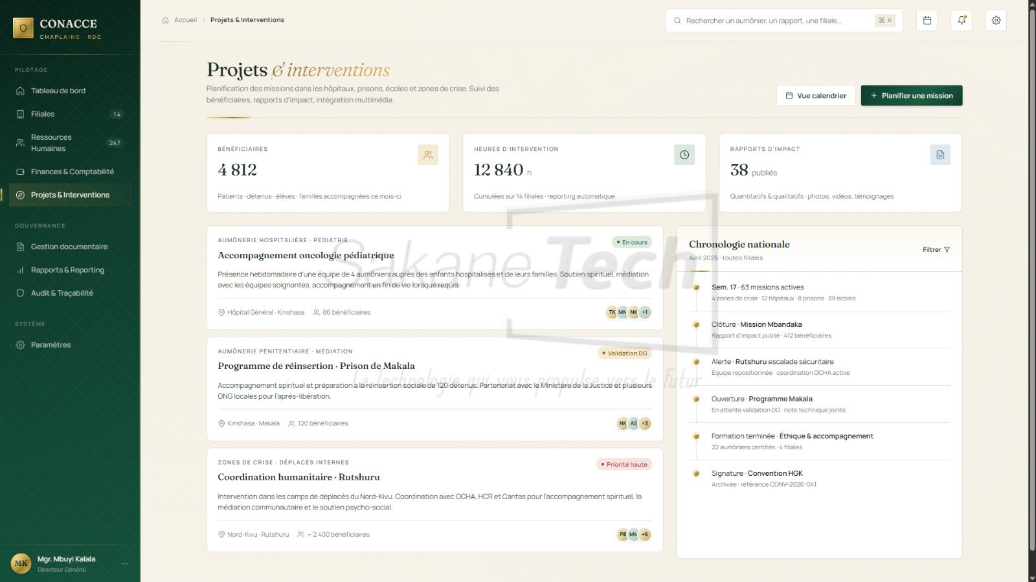Open Audit & Traçabilité
The width and height of the screenshot is (1036, 582).
(70, 293)
